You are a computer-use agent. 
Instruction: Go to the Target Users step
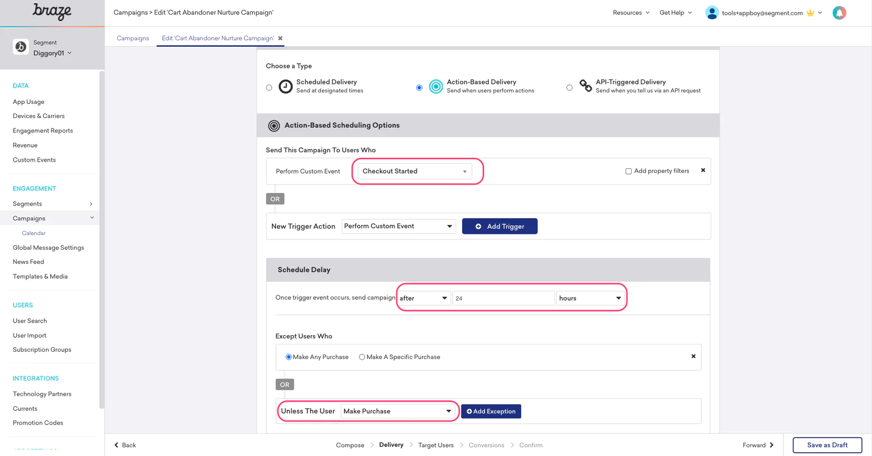[436, 445]
